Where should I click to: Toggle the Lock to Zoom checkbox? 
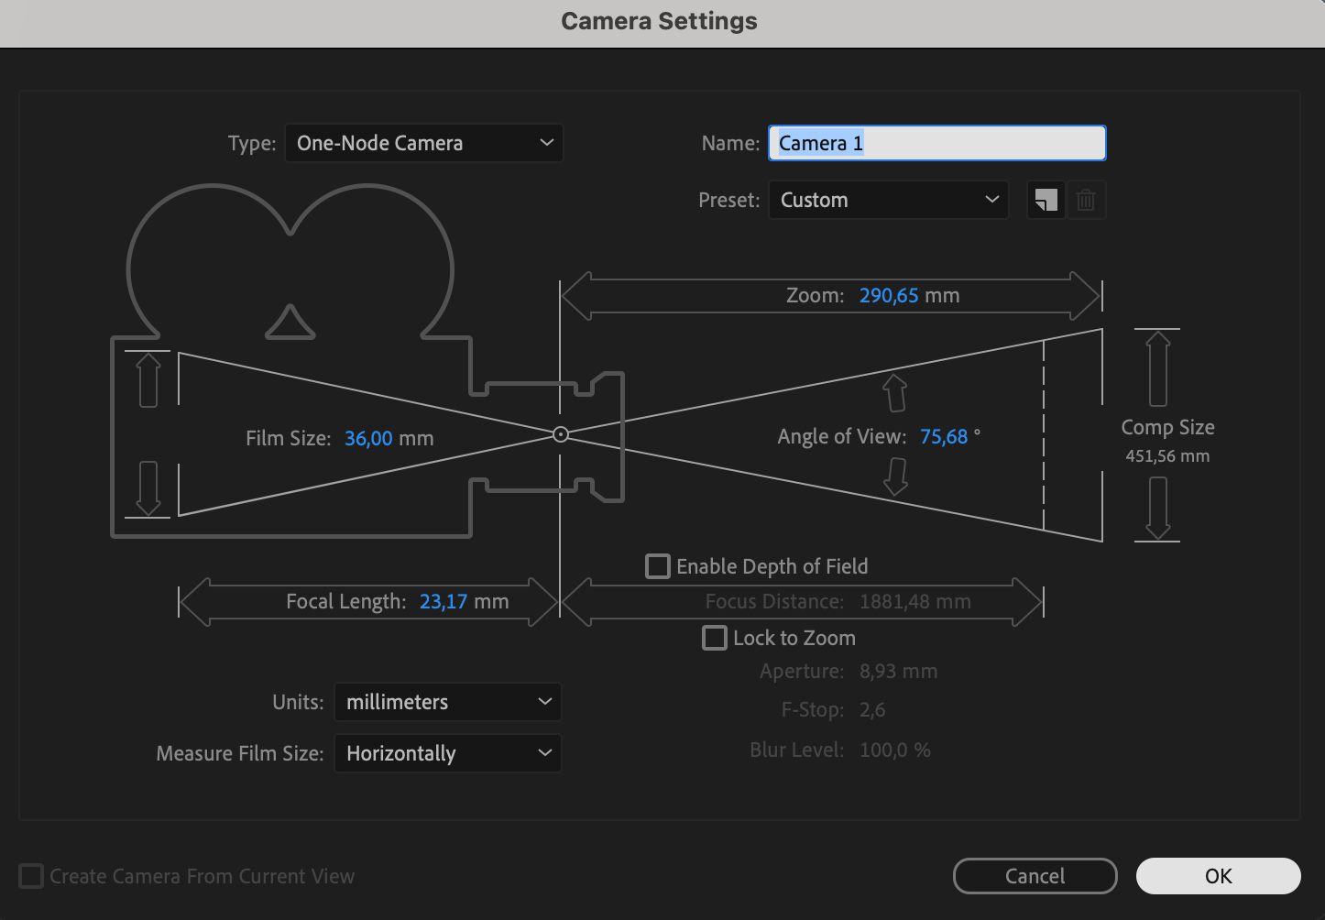[x=715, y=638]
